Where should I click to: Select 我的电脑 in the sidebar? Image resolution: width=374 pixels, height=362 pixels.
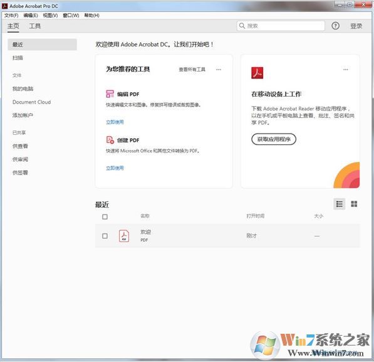23,89
